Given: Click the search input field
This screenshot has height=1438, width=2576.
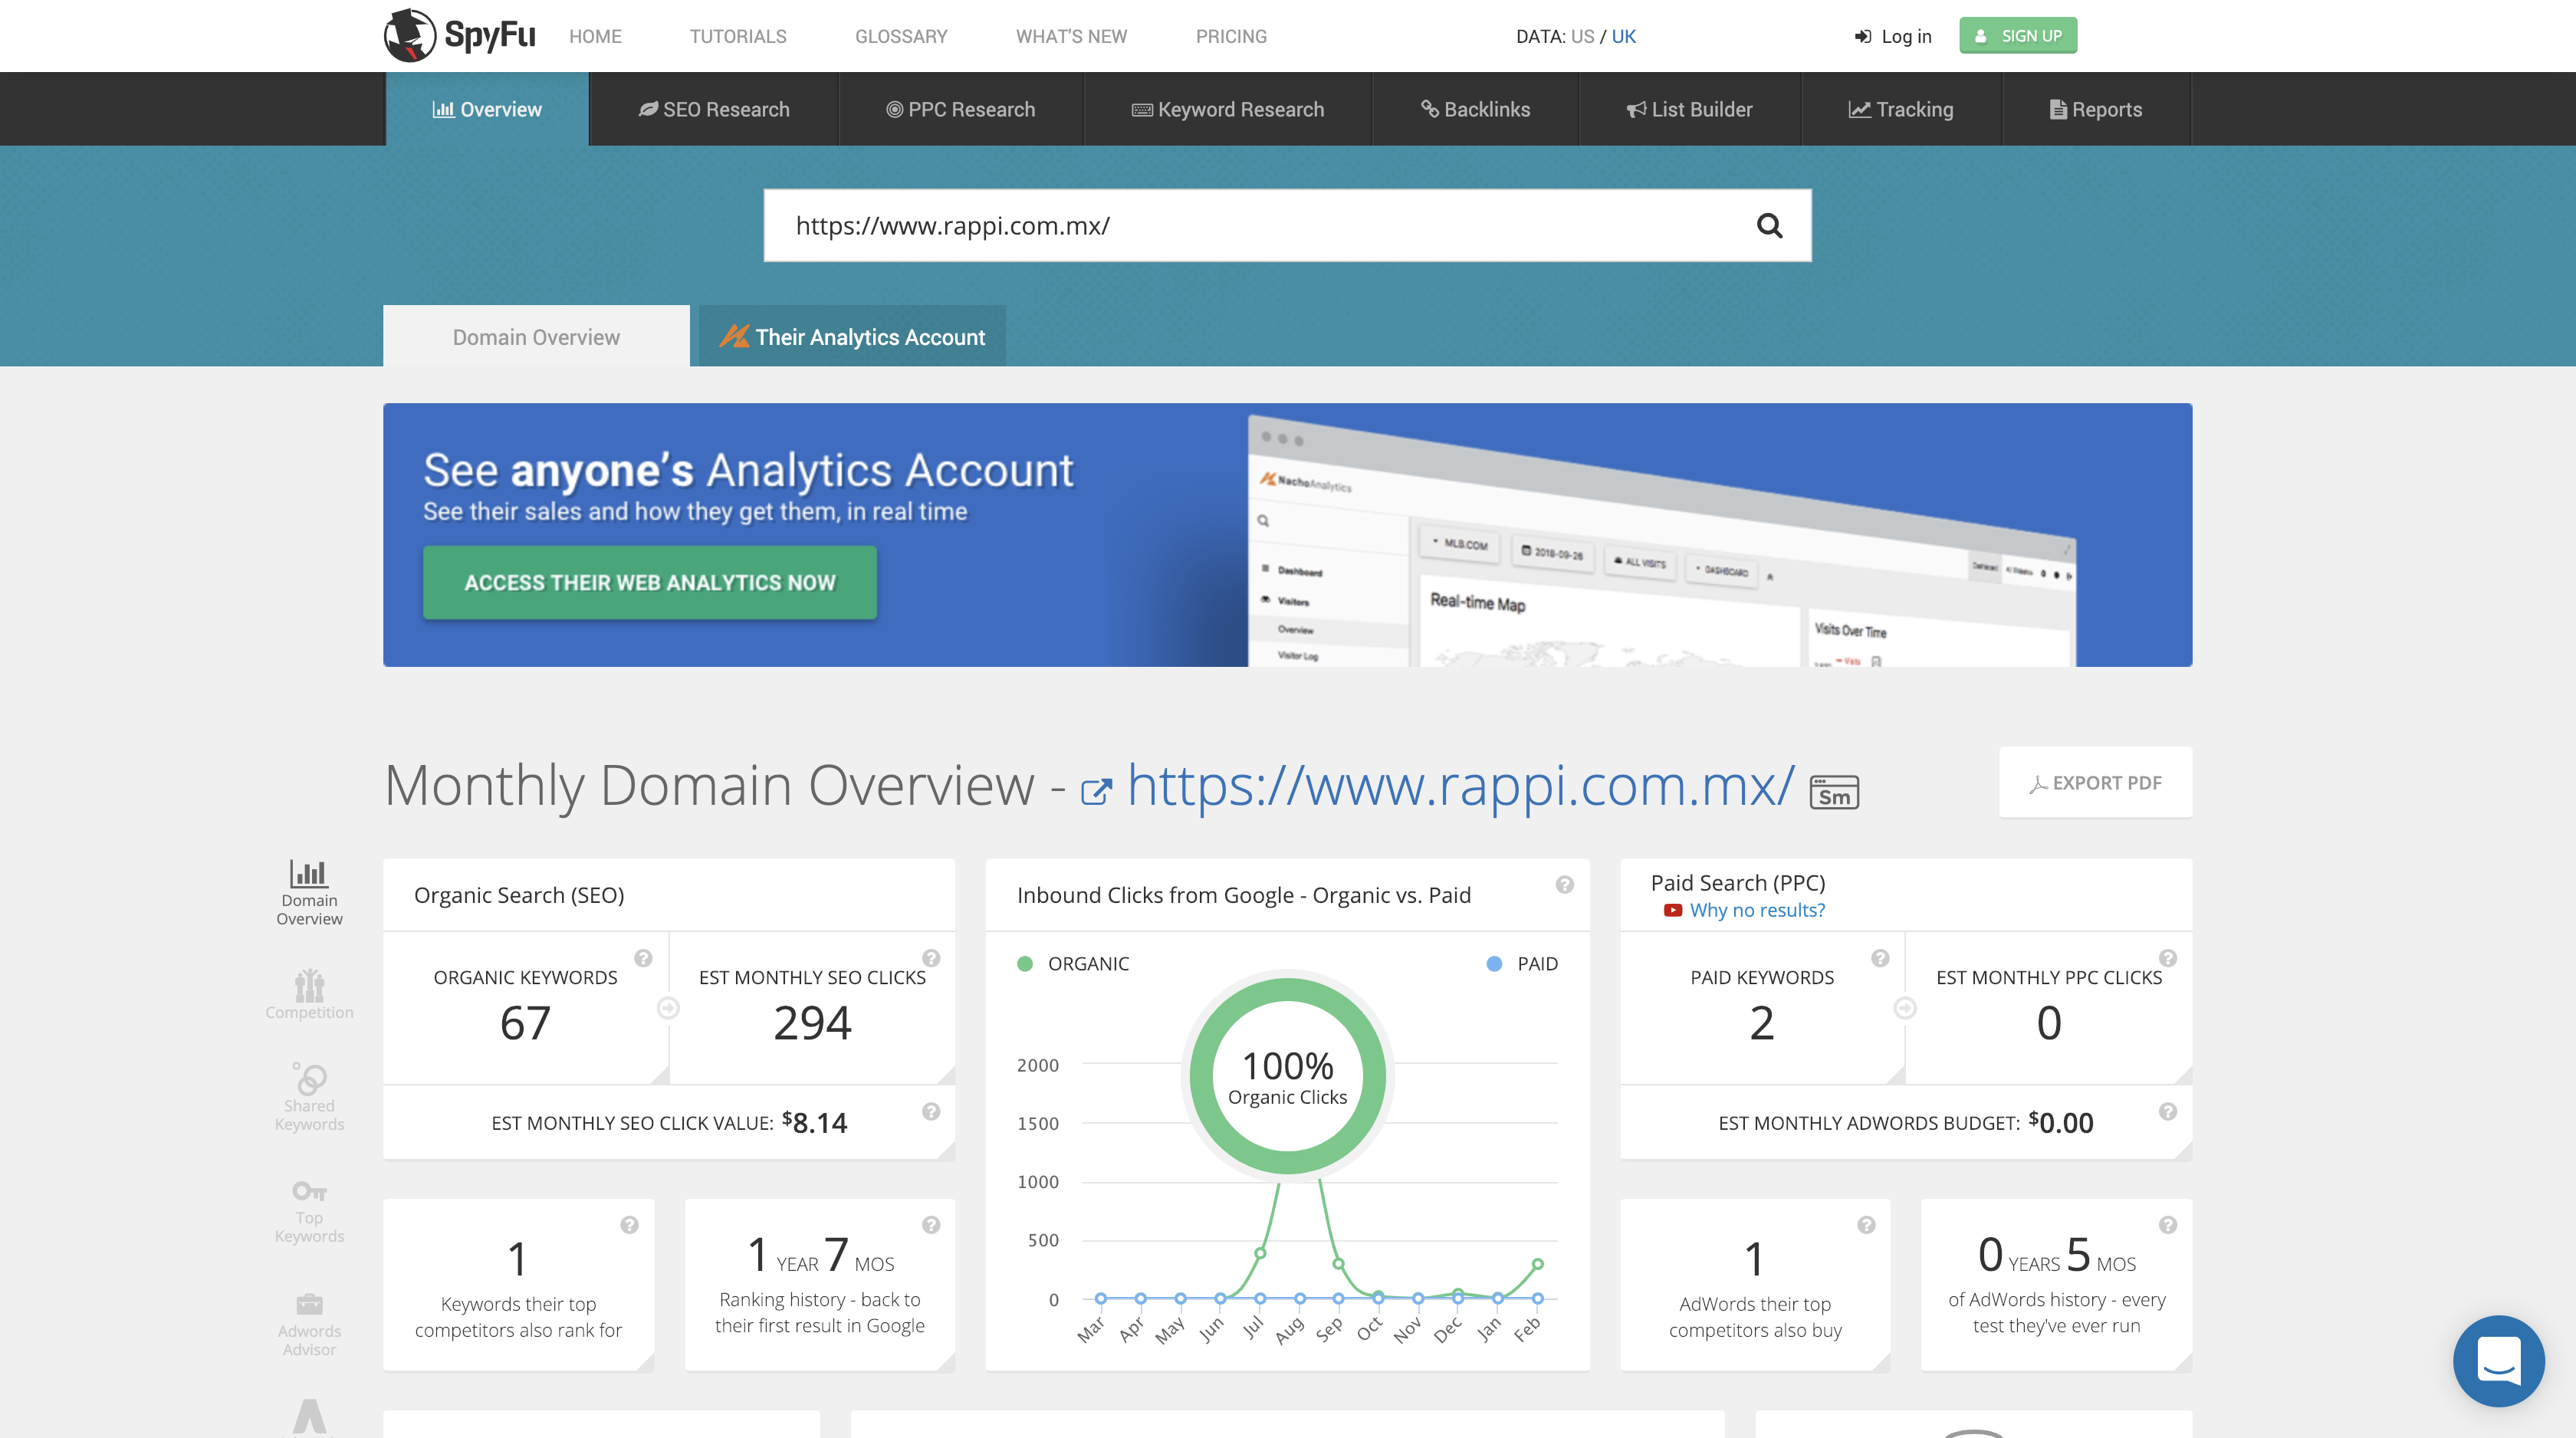Looking at the screenshot, I should click(1288, 225).
